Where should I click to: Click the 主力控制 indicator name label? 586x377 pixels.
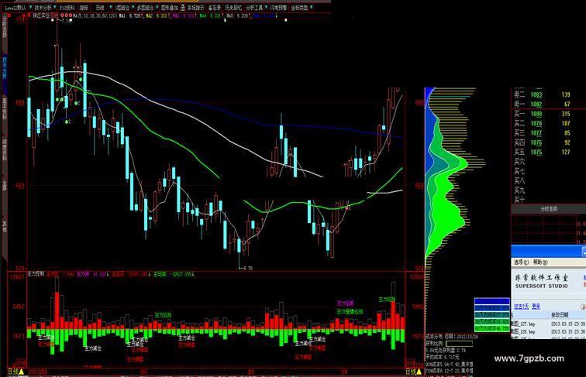(x=36, y=274)
